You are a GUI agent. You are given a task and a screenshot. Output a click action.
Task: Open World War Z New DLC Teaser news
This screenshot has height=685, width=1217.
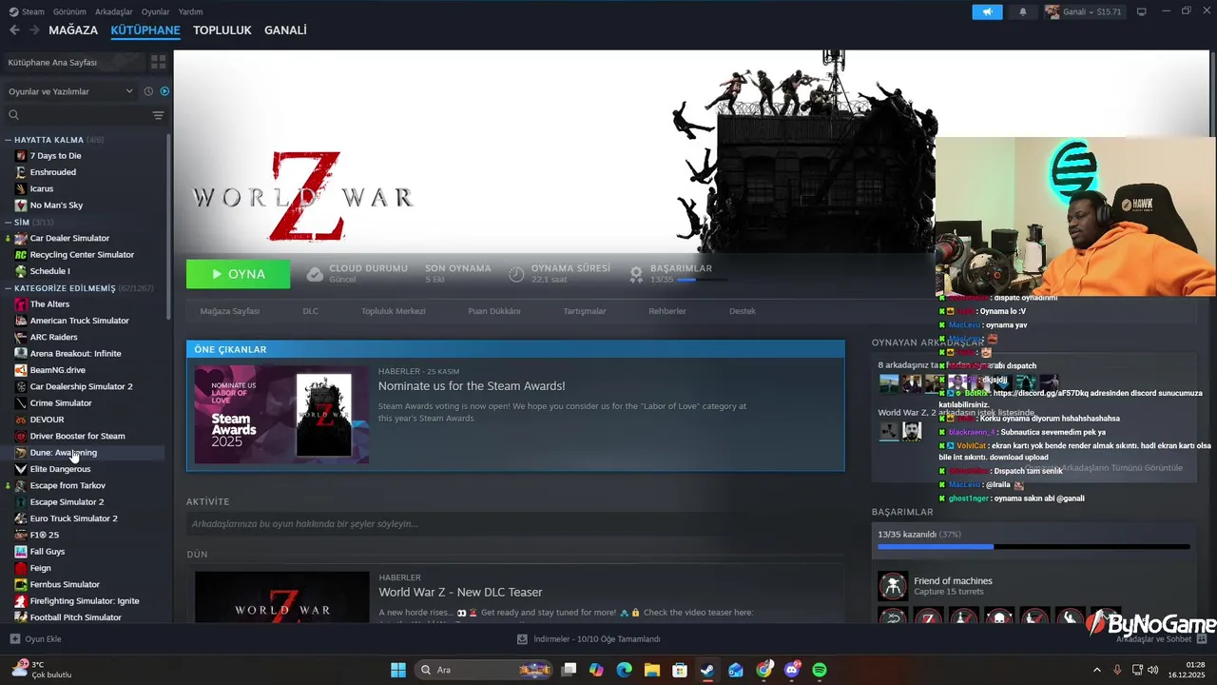tap(460, 592)
